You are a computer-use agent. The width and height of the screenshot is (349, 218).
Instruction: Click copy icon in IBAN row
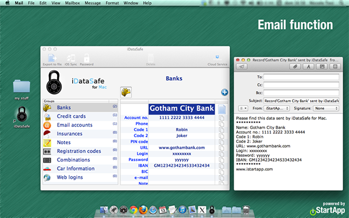(221, 166)
